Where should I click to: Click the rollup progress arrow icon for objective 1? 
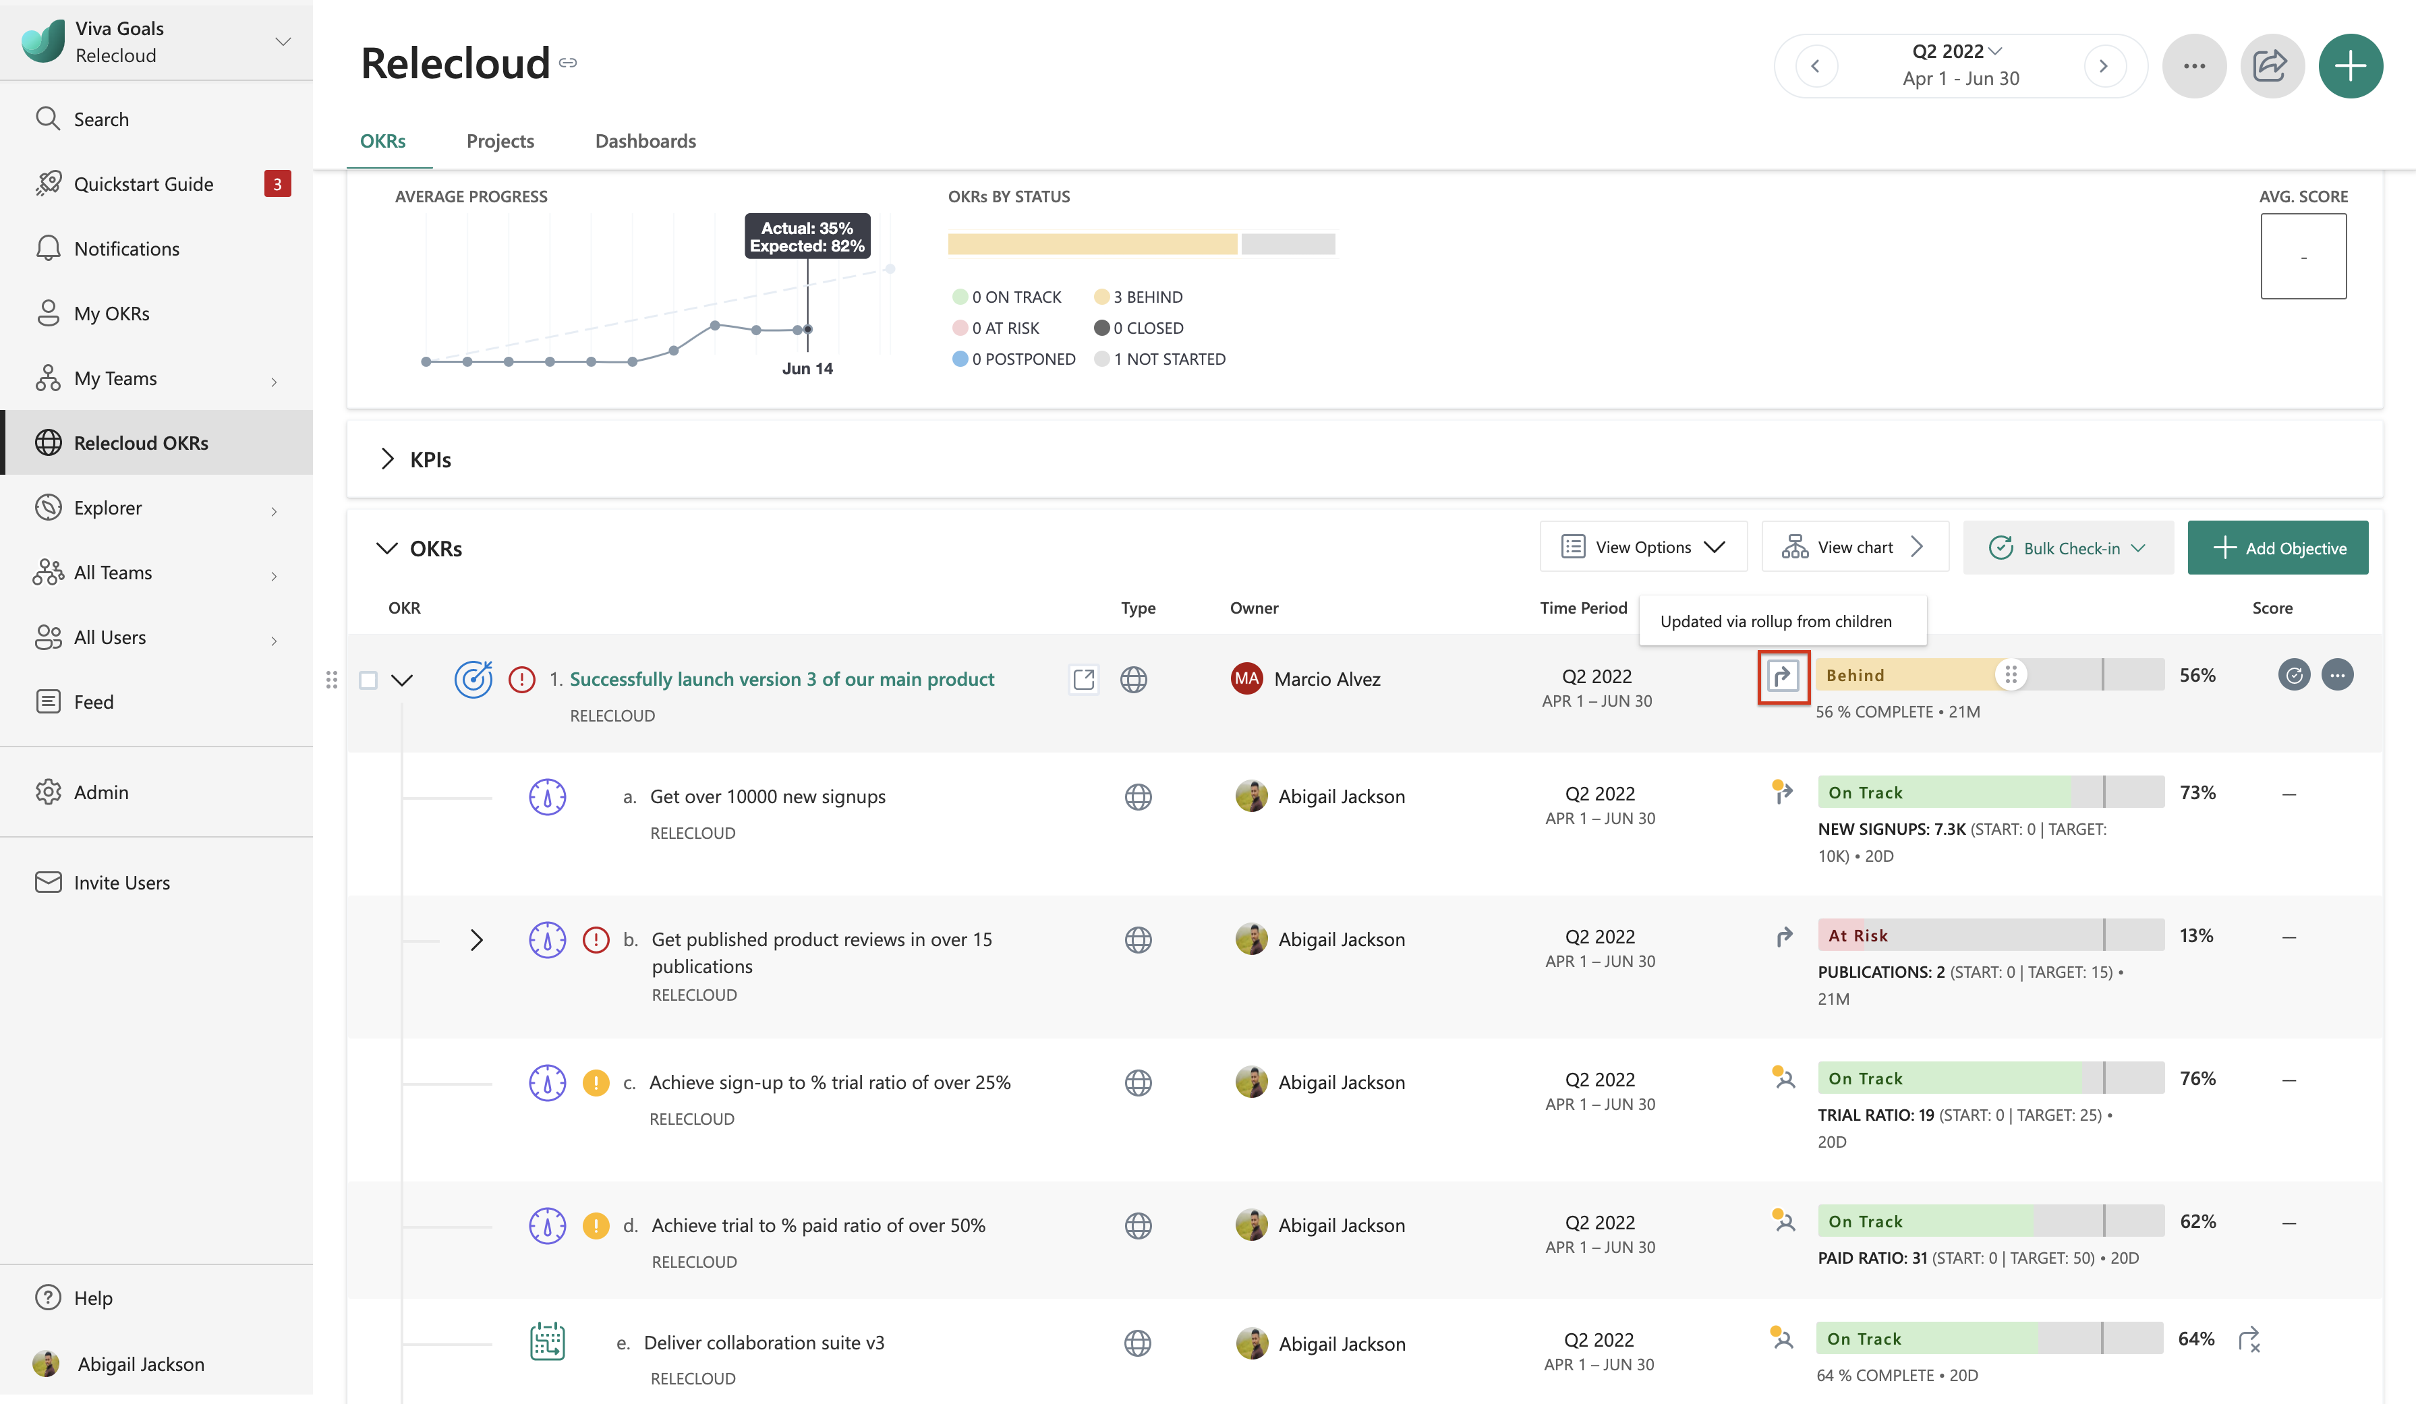(x=1782, y=676)
